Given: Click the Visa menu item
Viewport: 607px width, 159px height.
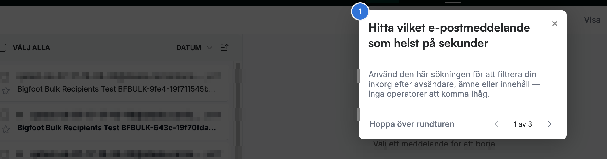Looking at the screenshot, I should point(592,20).
